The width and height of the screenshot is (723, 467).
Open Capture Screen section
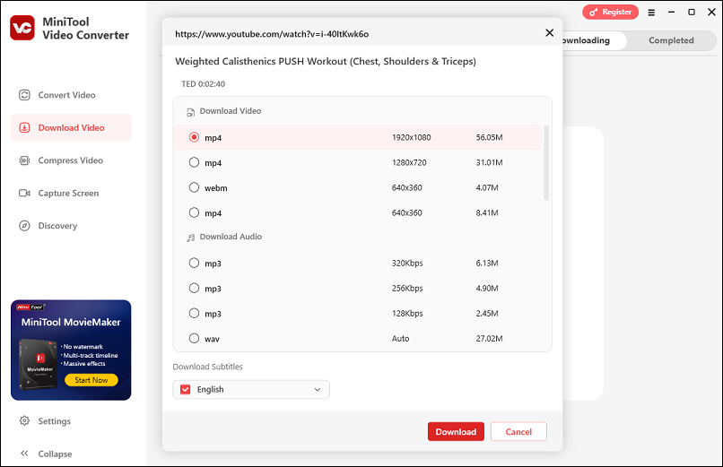tap(71, 193)
